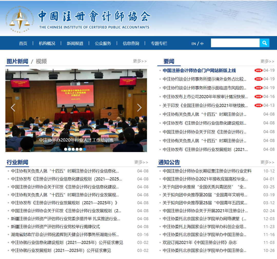
Task: Open 中注协委托上海国家会计学院举办科创企业培 notice
Action: [204, 226]
